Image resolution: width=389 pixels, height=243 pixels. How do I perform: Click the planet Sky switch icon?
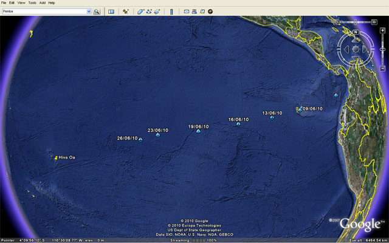click(x=210, y=12)
